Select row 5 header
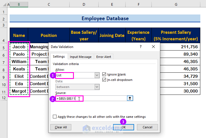206x138 pixels. pos(3,47)
